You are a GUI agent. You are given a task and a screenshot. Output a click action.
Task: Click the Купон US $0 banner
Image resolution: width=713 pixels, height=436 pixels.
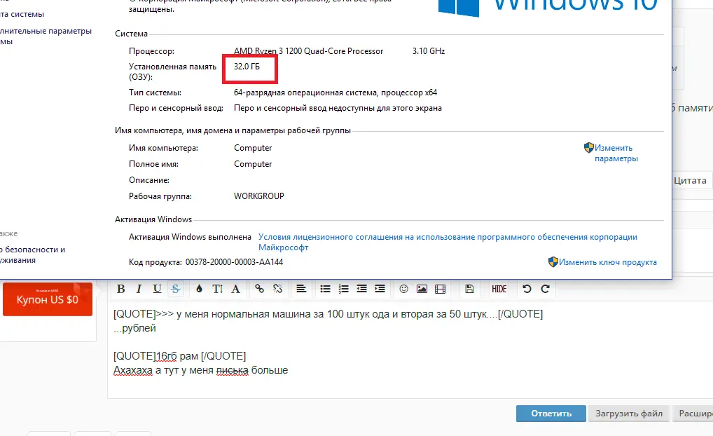click(48, 299)
